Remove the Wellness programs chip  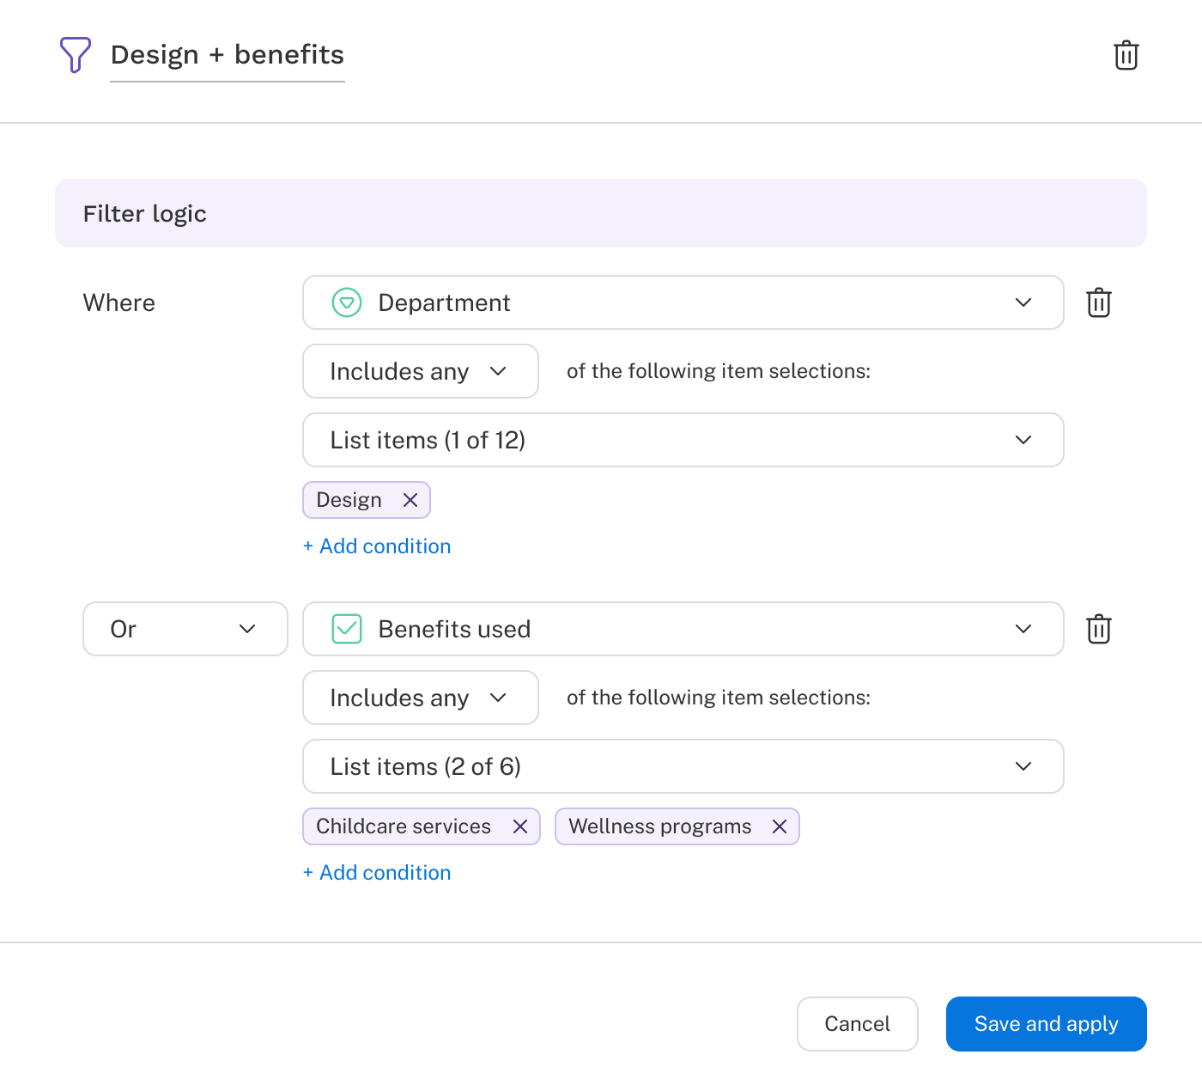point(780,826)
